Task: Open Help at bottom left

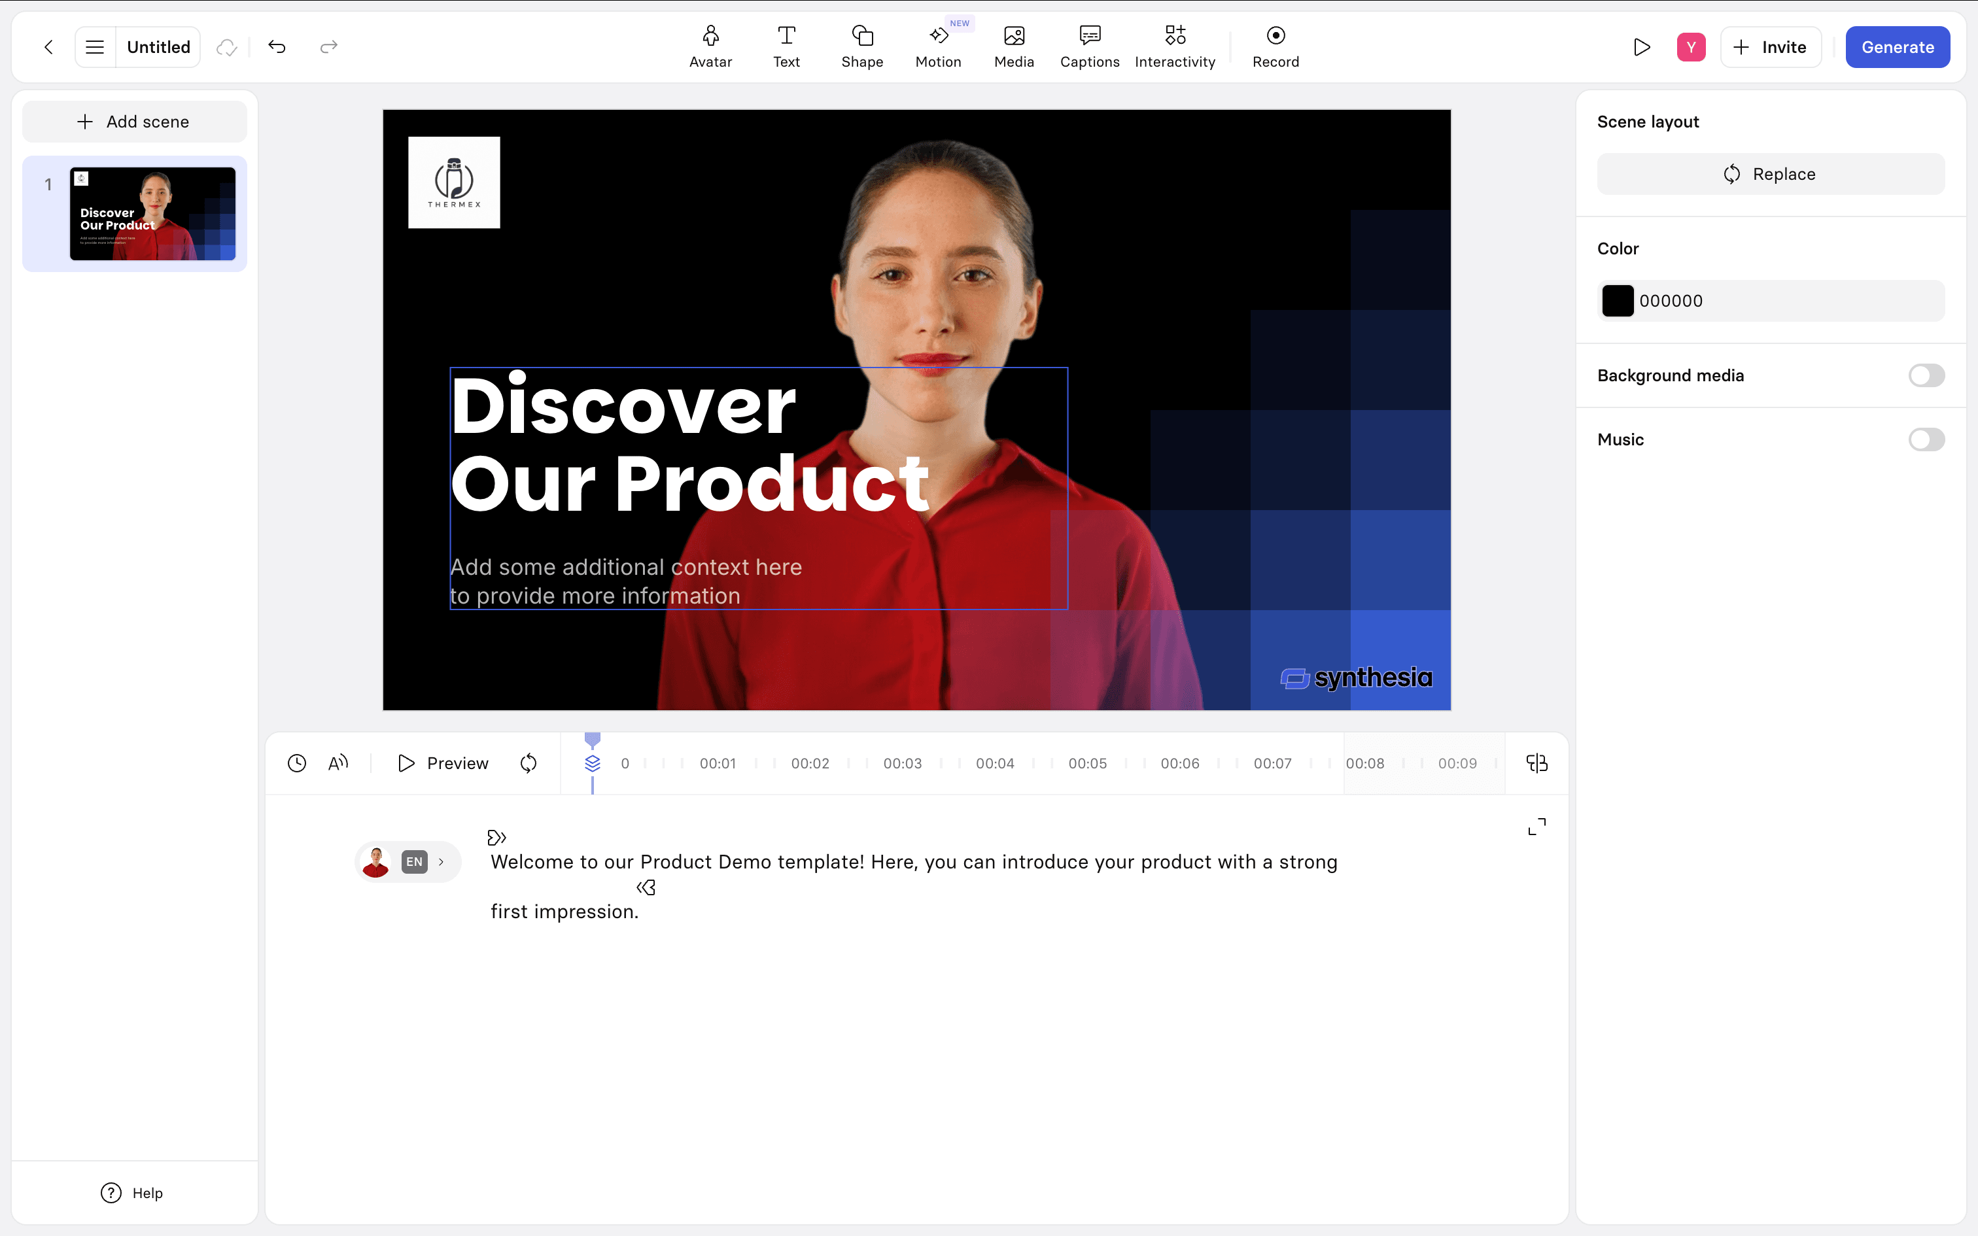Action: 131,1193
